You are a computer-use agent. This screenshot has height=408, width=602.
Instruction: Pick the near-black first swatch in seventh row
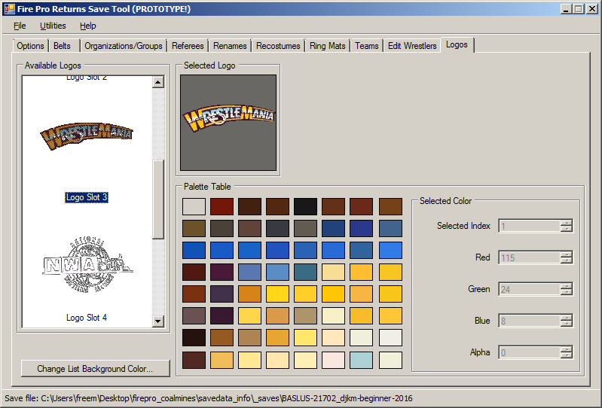pyautogui.click(x=194, y=337)
